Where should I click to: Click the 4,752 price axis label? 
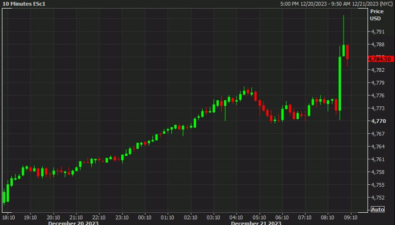(378, 198)
